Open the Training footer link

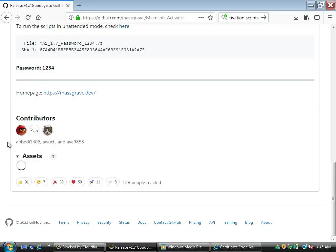(230, 222)
